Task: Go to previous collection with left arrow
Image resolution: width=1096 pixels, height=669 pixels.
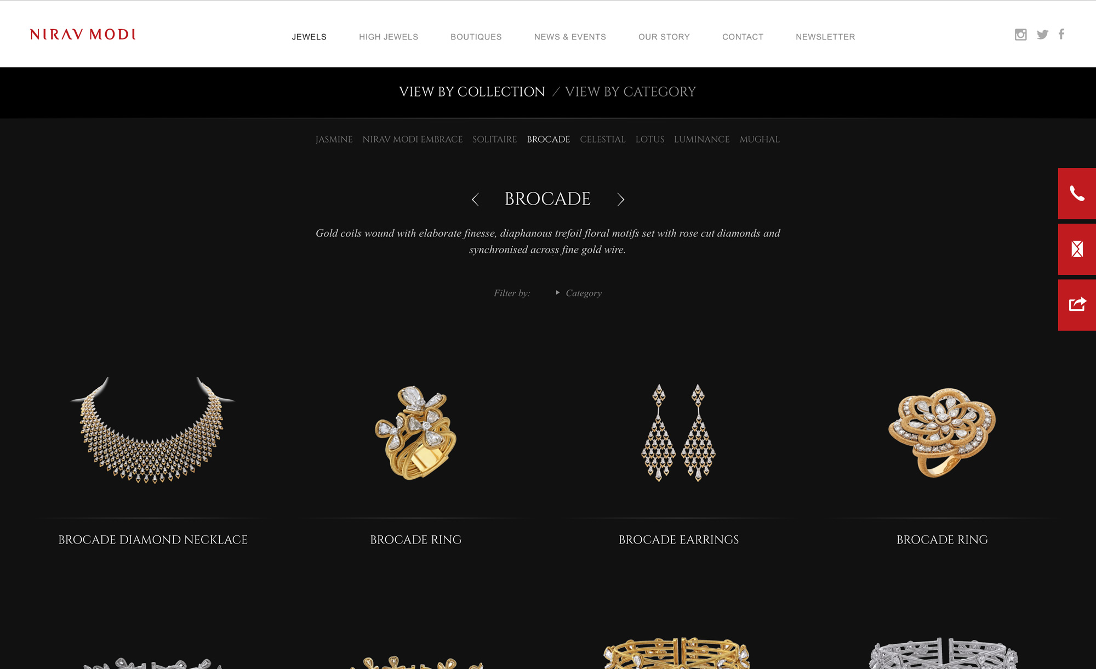Action: pyautogui.click(x=475, y=200)
